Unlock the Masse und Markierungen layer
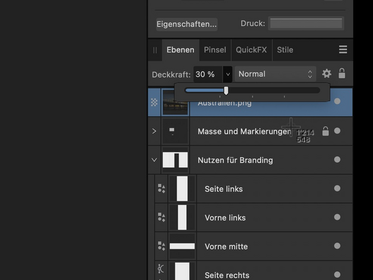373x280 pixels. 326,131
